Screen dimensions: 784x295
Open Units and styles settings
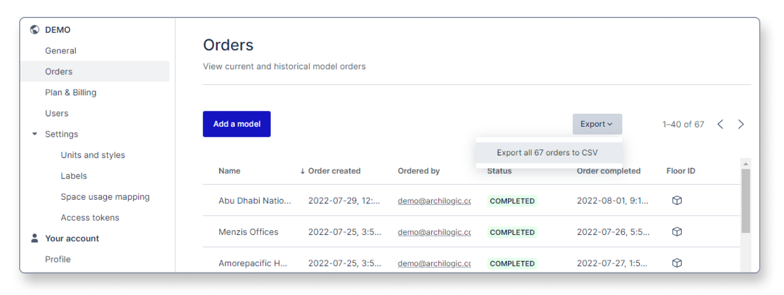[x=93, y=155]
